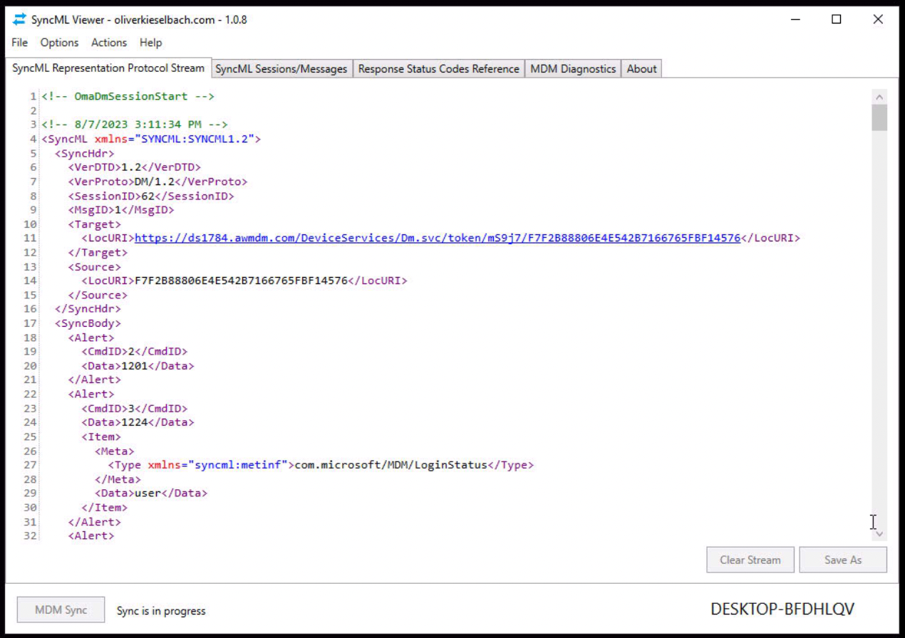Switch to the MDM Diagnostics tab
905x638 pixels.
[x=572, y=68]
